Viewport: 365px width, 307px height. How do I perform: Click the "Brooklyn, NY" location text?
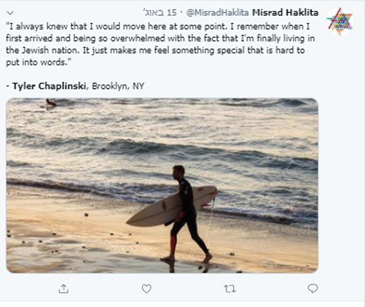[x=118, y=86]
